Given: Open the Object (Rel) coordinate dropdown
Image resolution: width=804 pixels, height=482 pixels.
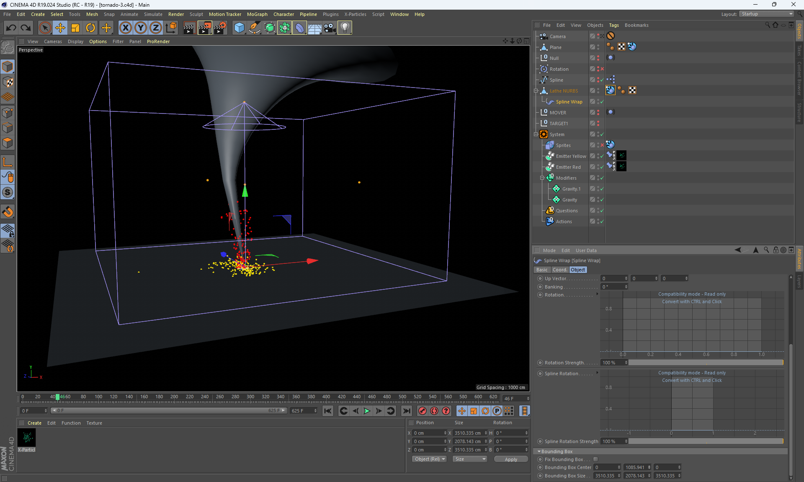Looking at the screenshot, I should point(430,459).
